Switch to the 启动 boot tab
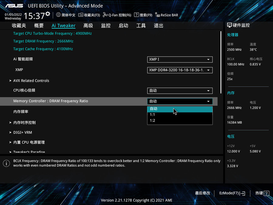The width and height of the screenshot is (273, 205). point(123,26)
